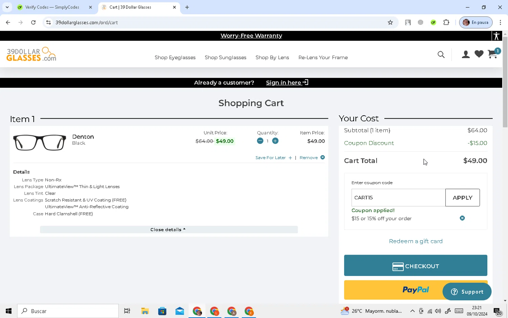Open the browser extensions puzzle icon

pyautogui.click(x=446, y=22)
